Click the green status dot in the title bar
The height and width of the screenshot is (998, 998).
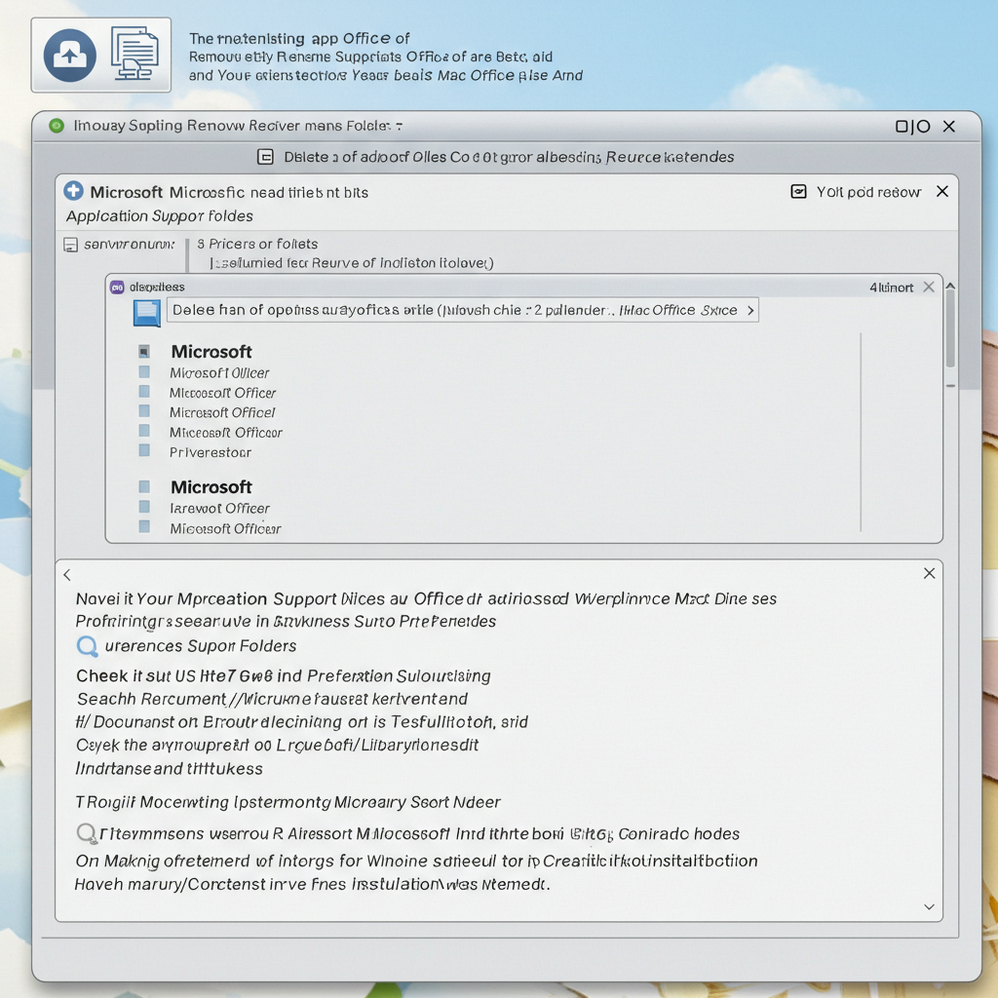pyautogui.click(x=57, y=126)
